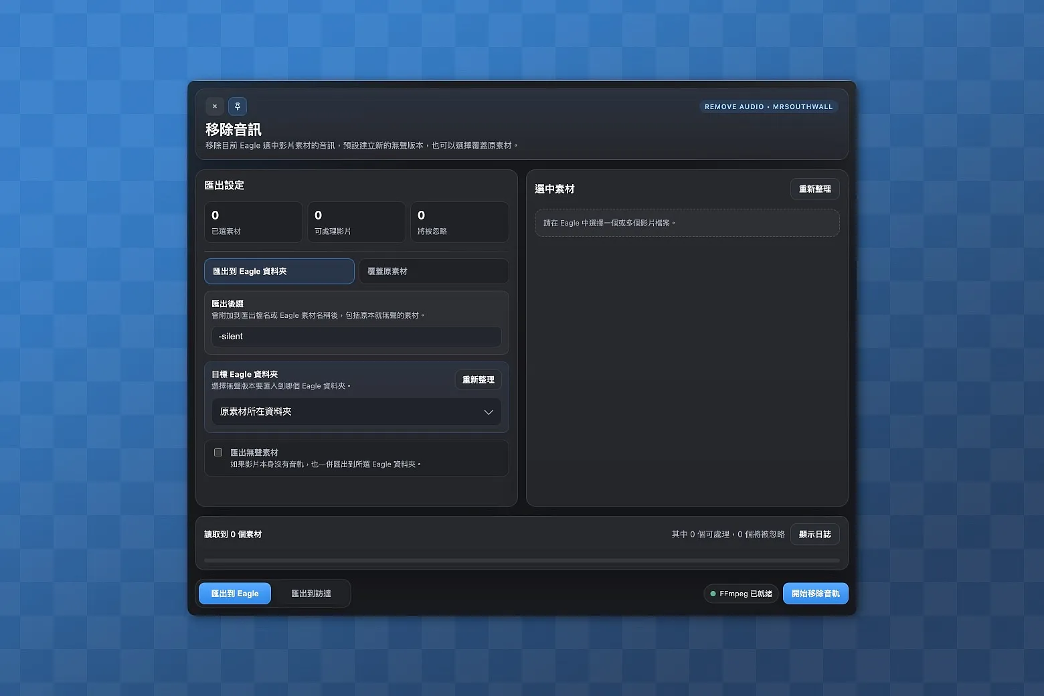The image size is (1044, 696).
Task: Click the X icon next to the pin
Action: [214, 106]
